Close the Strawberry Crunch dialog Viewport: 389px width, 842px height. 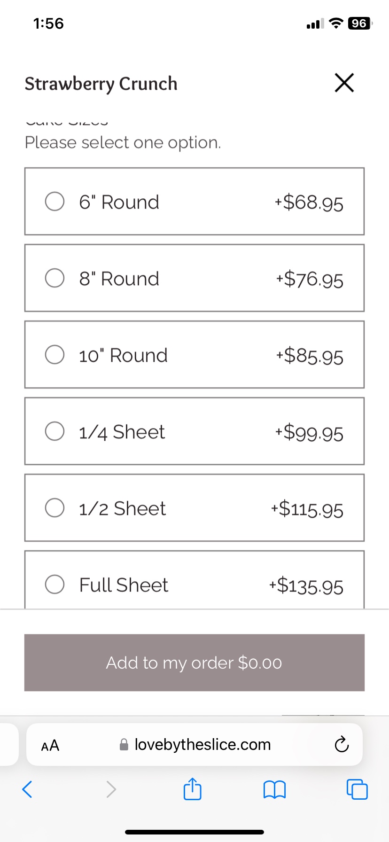tap(344, 83)
